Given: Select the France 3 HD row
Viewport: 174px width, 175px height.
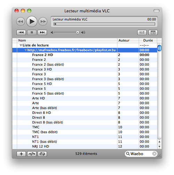Looking at the screenshot, I should pyautogui.click(x=85, y=69).
